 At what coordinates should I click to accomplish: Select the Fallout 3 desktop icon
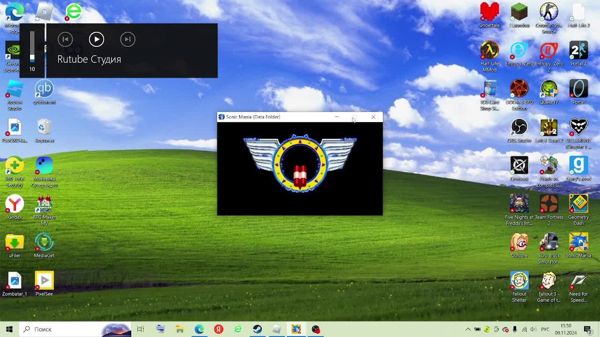point(549,287)
